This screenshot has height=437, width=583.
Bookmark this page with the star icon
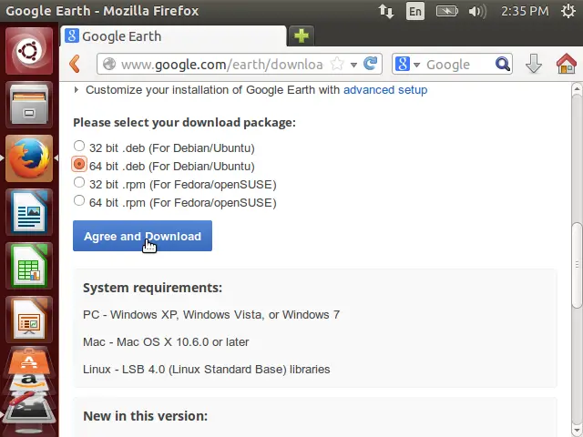[337, 64]
